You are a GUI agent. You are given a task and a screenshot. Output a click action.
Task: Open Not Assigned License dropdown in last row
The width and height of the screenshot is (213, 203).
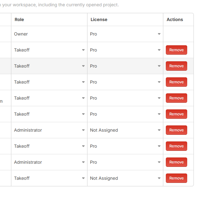point(125,178)
